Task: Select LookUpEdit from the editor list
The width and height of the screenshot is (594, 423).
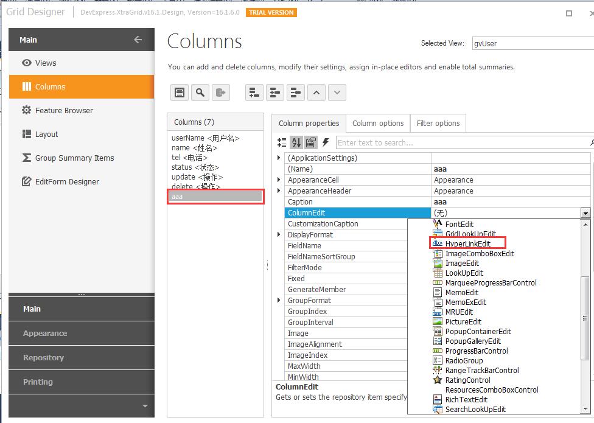Action: [464, 273]
